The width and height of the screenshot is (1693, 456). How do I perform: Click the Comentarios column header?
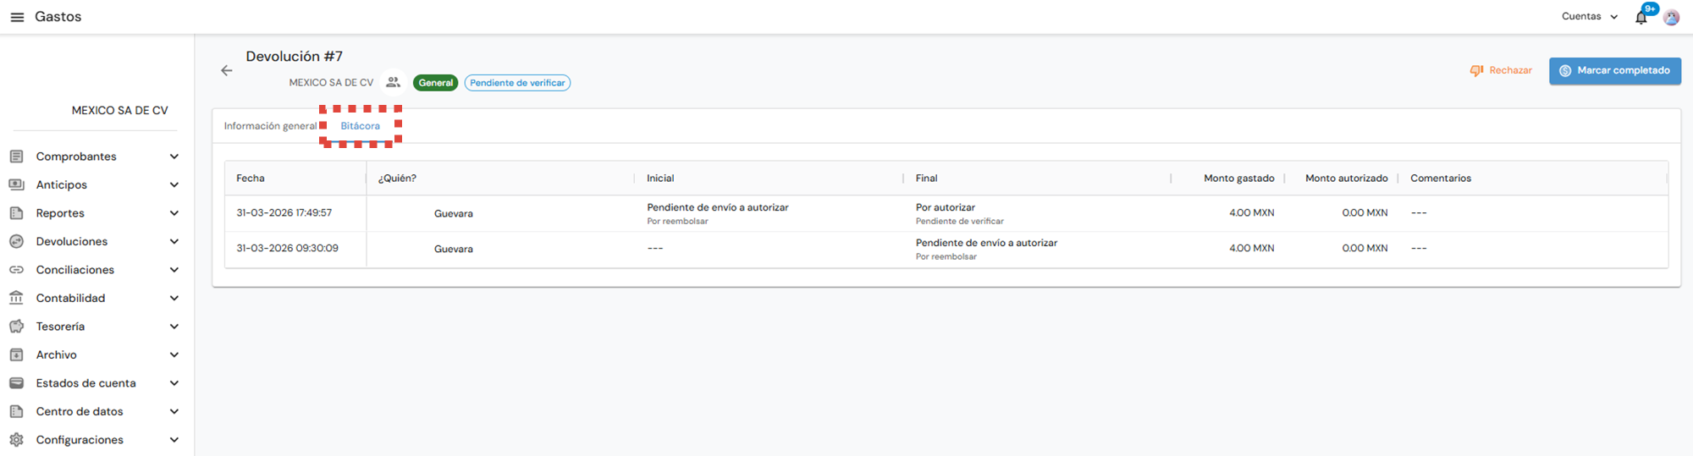(x=1440, y=179)
